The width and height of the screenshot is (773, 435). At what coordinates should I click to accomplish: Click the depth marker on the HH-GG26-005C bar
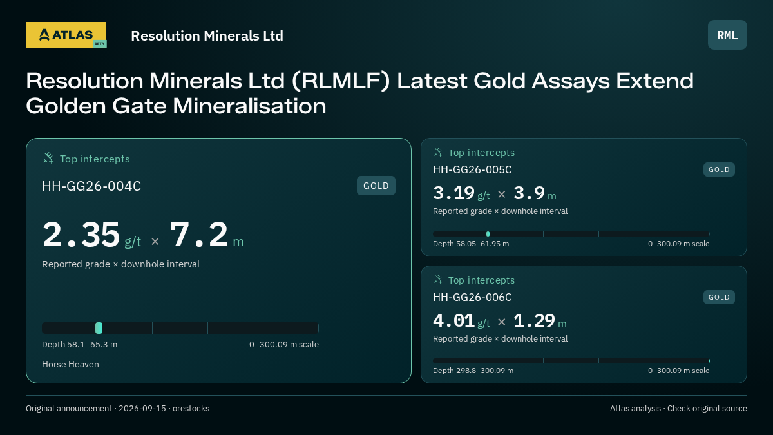488,234
